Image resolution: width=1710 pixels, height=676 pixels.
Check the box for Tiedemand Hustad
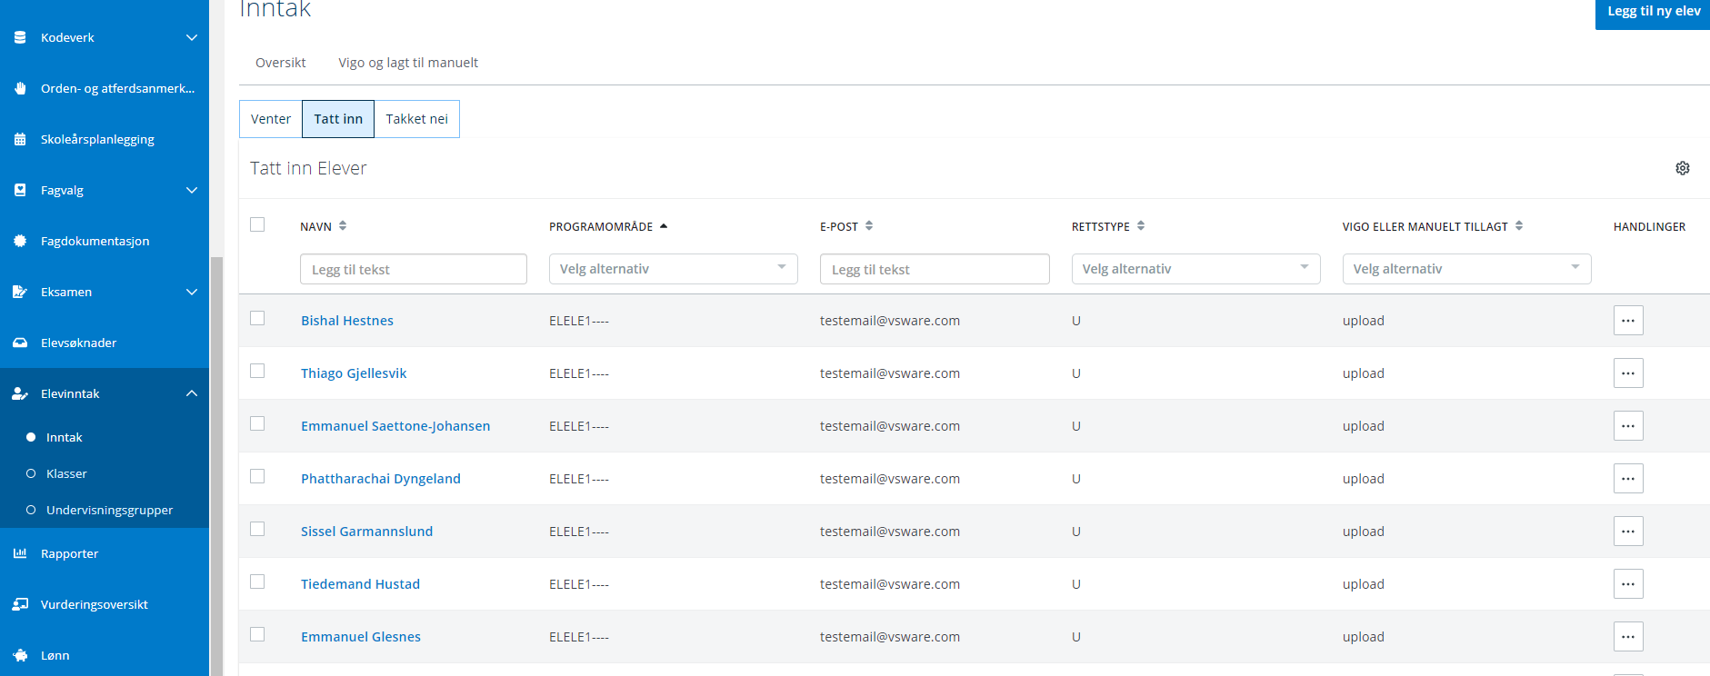click(257, 582)
